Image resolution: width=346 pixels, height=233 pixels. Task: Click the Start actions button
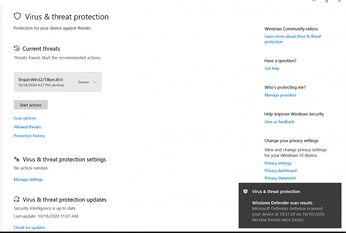[30, 105]
